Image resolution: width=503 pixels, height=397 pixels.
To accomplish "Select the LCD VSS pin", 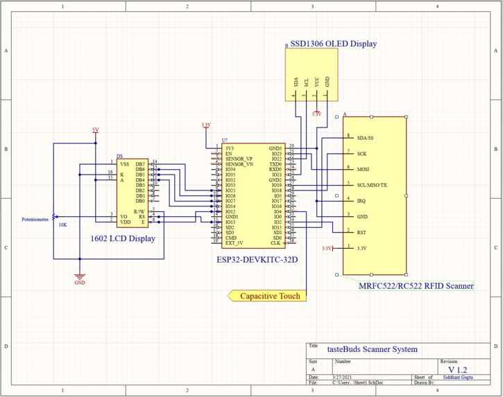I will (x=124, y=164).
